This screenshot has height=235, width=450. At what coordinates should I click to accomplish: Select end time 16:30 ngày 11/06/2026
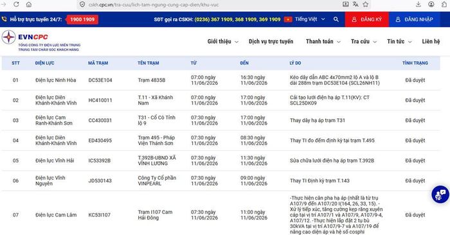254,80
